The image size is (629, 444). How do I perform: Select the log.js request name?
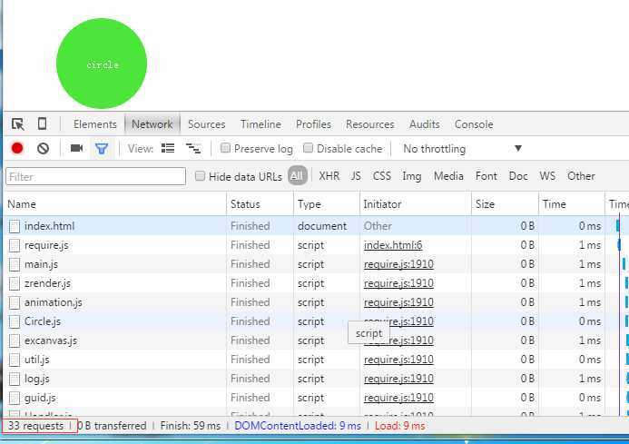pyautogui.click(x=37, y=379)
